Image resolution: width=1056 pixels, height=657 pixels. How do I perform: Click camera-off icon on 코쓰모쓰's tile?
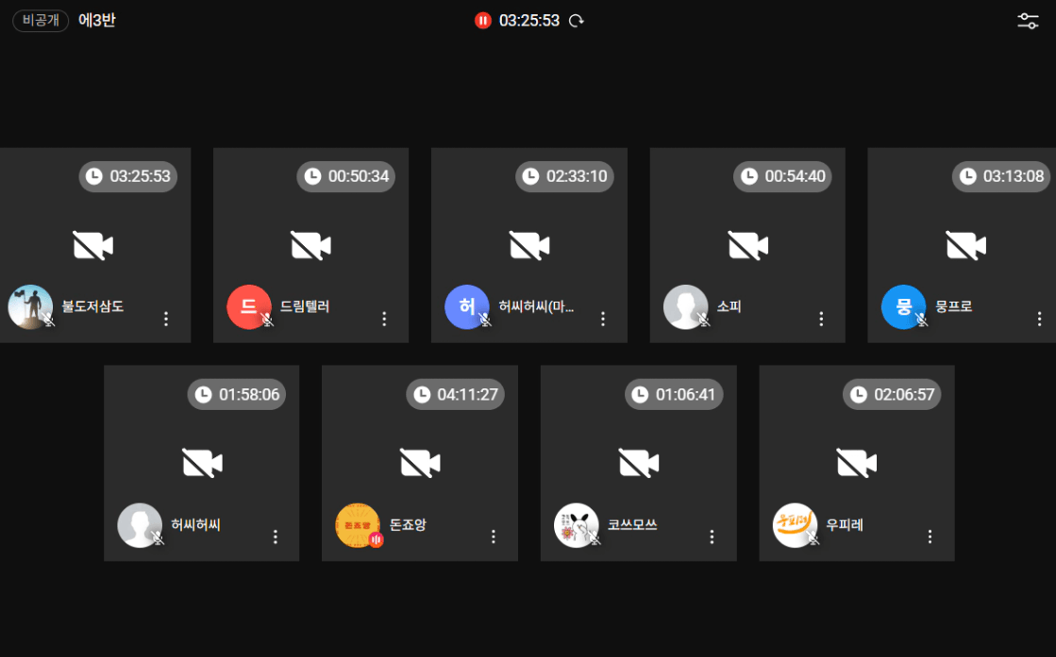639,464
